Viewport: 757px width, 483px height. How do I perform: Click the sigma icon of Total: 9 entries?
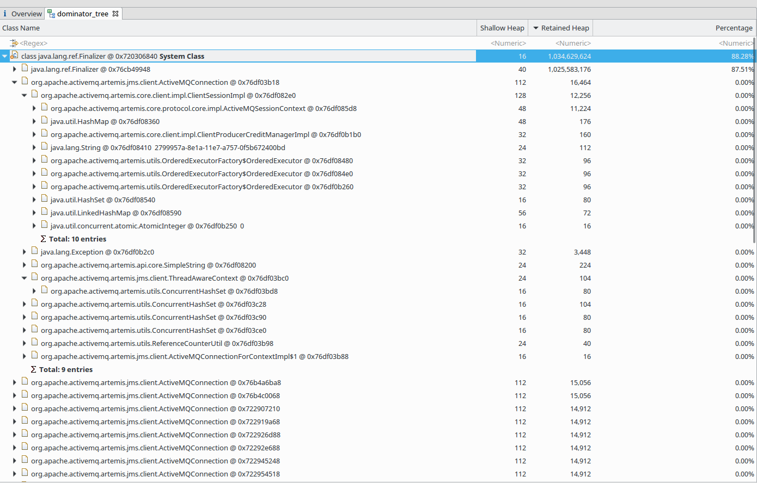(x=34, y=369)
